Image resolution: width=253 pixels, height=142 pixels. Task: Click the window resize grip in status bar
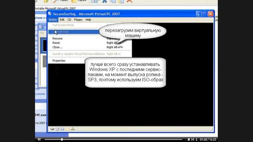pyautogui.click(x=211, y=130)
